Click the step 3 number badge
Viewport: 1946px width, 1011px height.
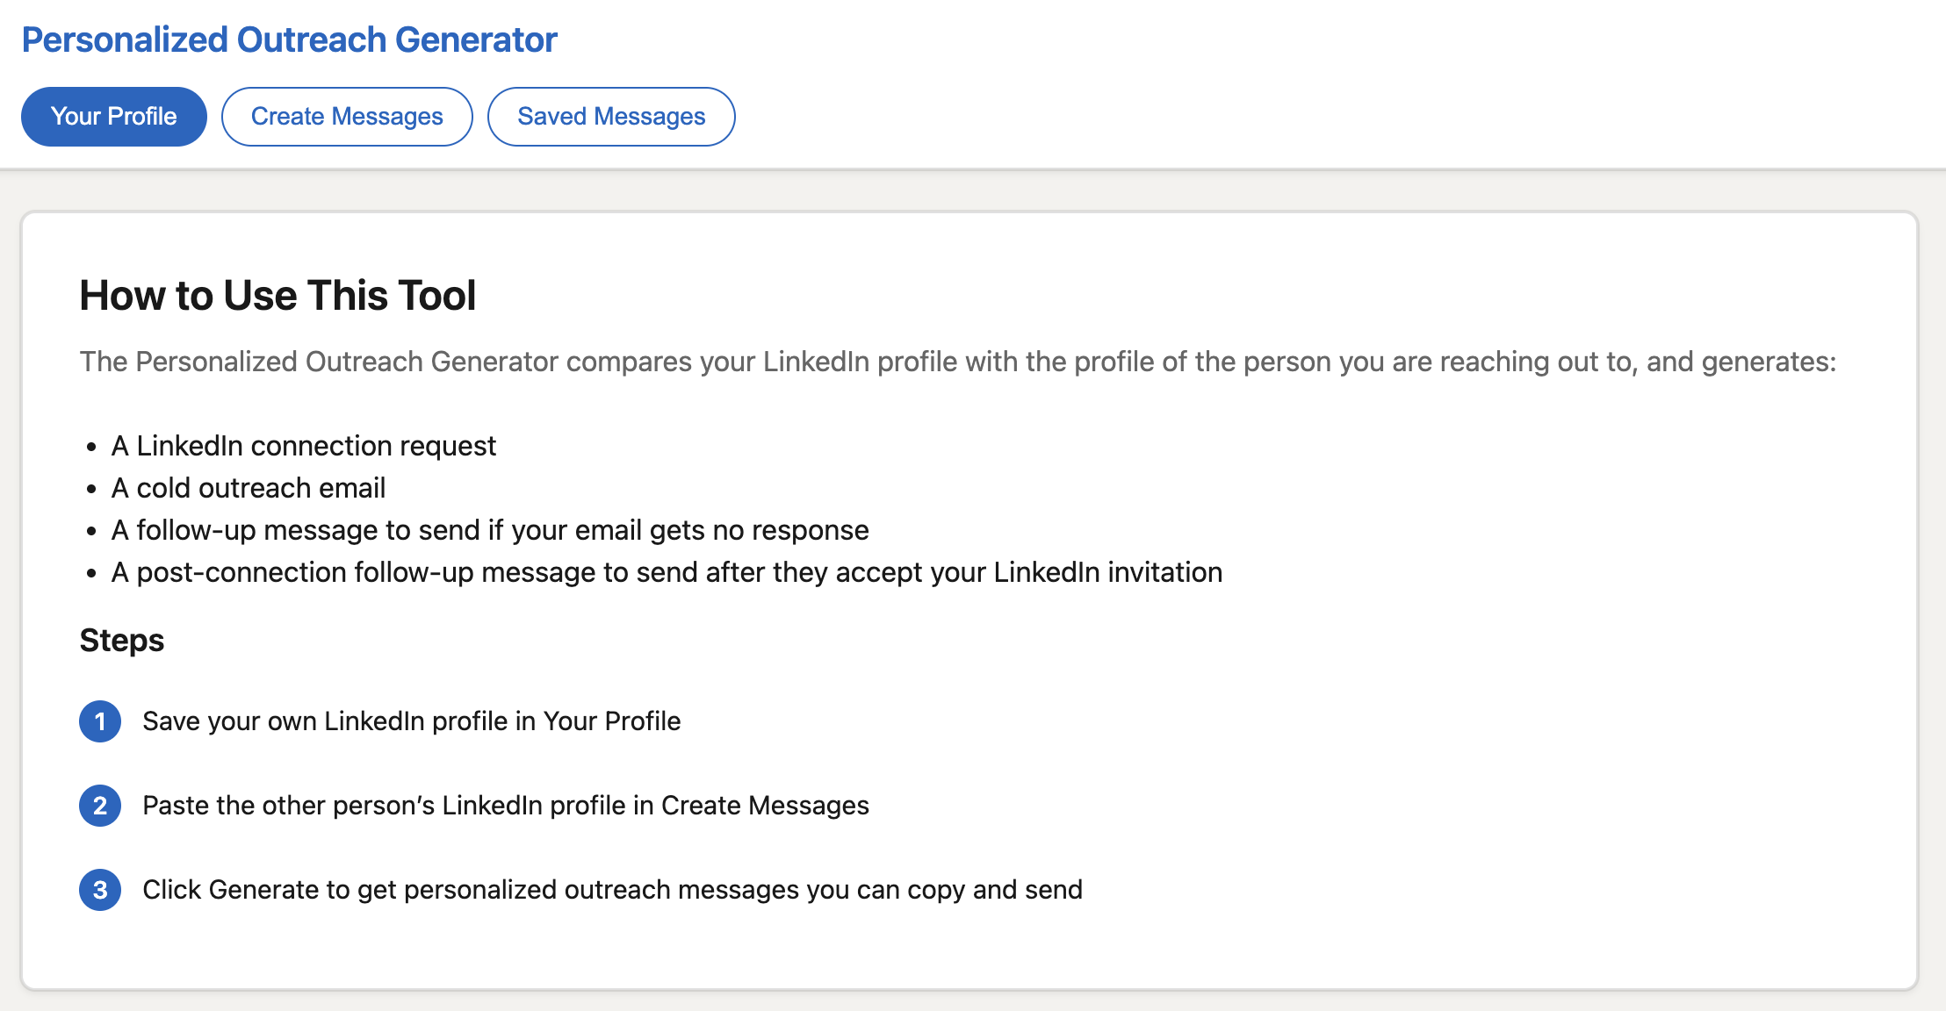(x=100, y=890)
